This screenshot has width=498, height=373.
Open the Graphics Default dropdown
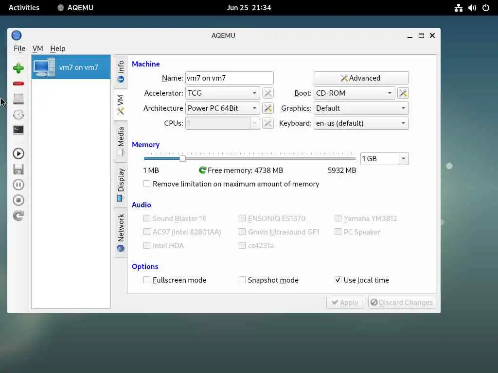click(x=361, y=108)
